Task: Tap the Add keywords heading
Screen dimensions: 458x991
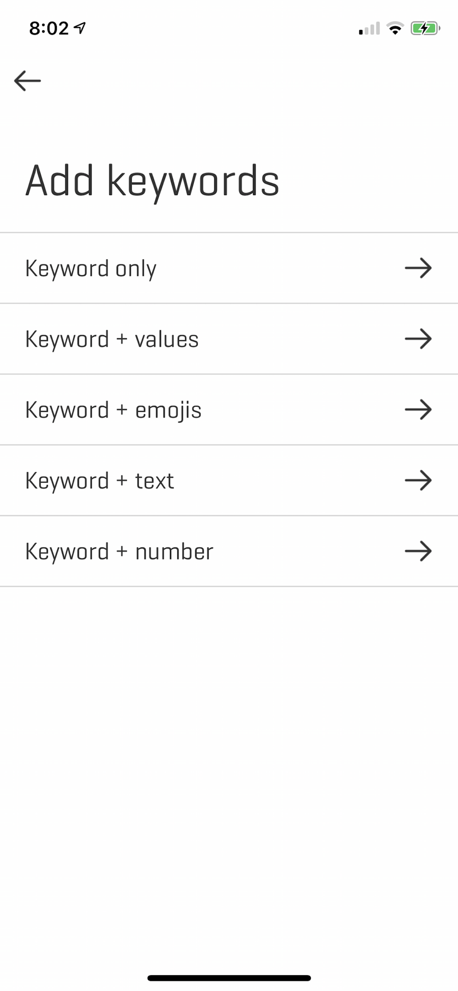Action: click(152, 181)
